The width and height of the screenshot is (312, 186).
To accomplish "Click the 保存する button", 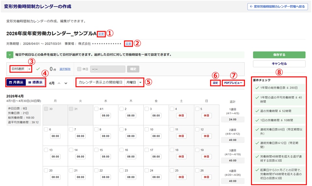I will tap(279, 55).
